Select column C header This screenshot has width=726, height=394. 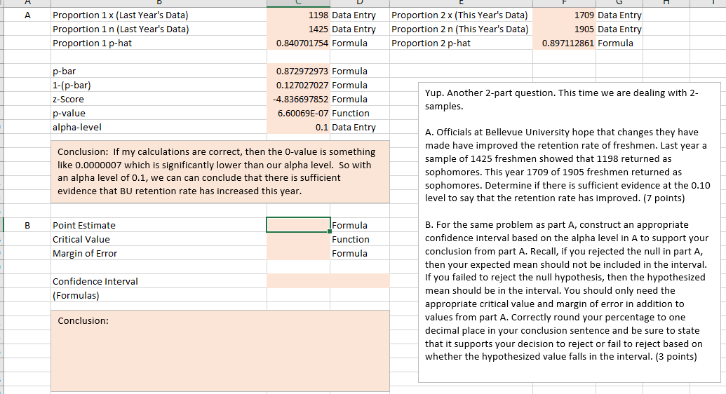coord(298,3)
